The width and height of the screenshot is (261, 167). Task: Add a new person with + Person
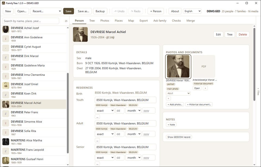pyautogui.click(x=156, y=11)
